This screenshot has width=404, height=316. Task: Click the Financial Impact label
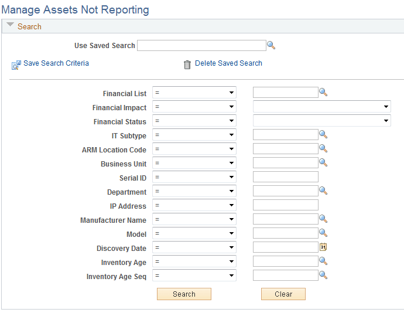119,107
